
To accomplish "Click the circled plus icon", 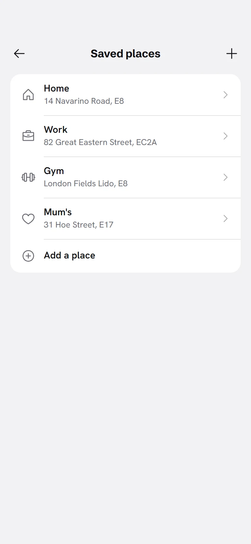I will 28,256.
